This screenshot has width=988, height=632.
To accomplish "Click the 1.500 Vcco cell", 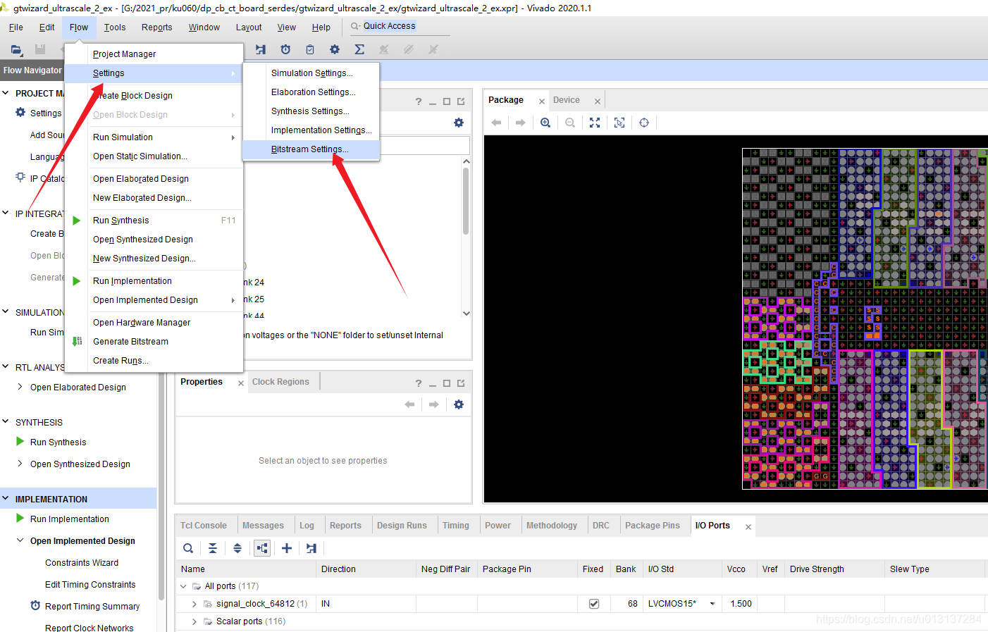I will (x=739, y=604).
